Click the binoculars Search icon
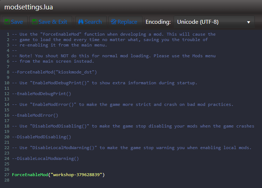 (81, 22)
